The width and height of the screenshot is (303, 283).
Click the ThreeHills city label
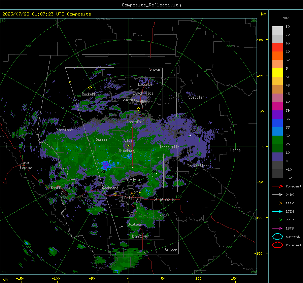pyautogui.click(x=169, y=147)
